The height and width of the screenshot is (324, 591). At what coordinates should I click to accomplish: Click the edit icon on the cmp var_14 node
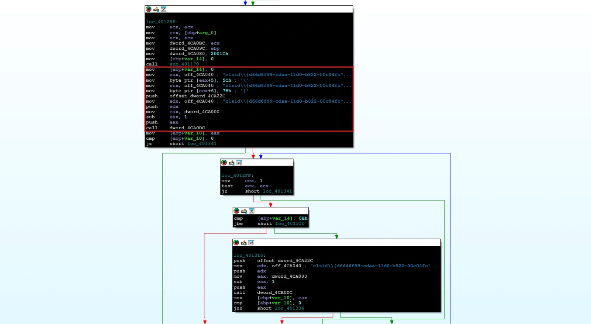pos(243,211)
